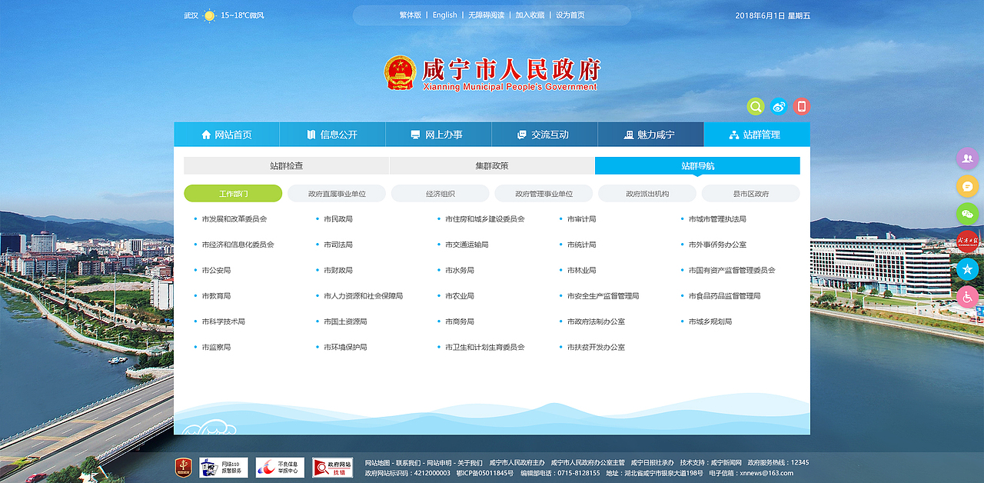Open 市国有资产监督管理委员会 link
Viewport: 984px width, 483px height.
click(732, 271)
